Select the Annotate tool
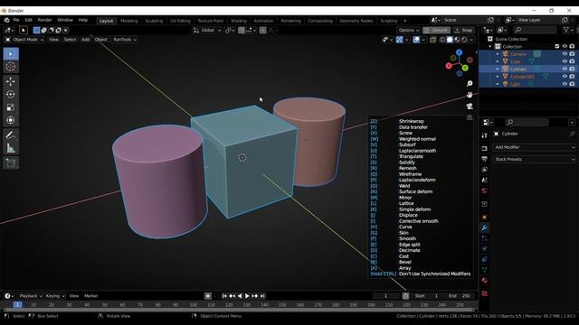This screenshot has width=579, height=325. (x=11, y=135)
